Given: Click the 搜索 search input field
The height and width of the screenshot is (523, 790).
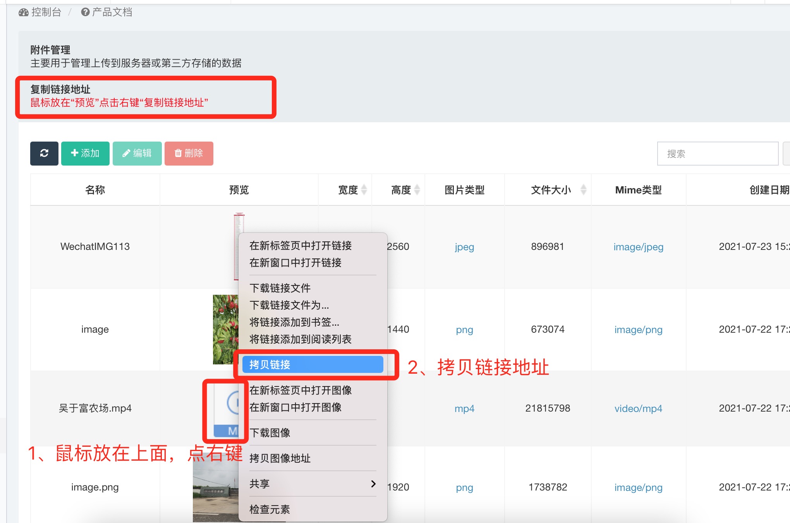Looking at the screenshot, I should [717, 154].
